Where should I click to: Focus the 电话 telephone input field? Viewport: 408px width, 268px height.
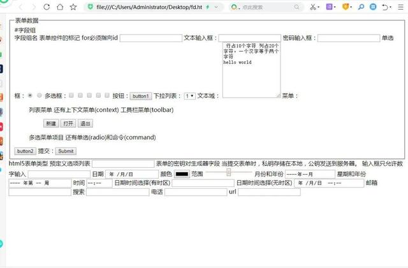click(196, 192)
